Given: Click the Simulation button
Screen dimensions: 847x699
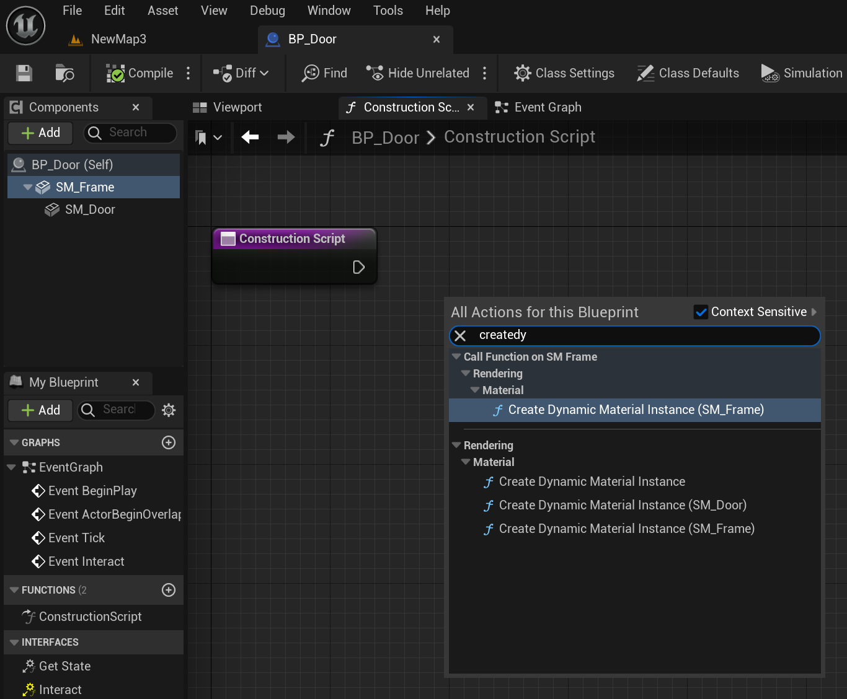Looking at the screenshot, I should click(802, 73).
